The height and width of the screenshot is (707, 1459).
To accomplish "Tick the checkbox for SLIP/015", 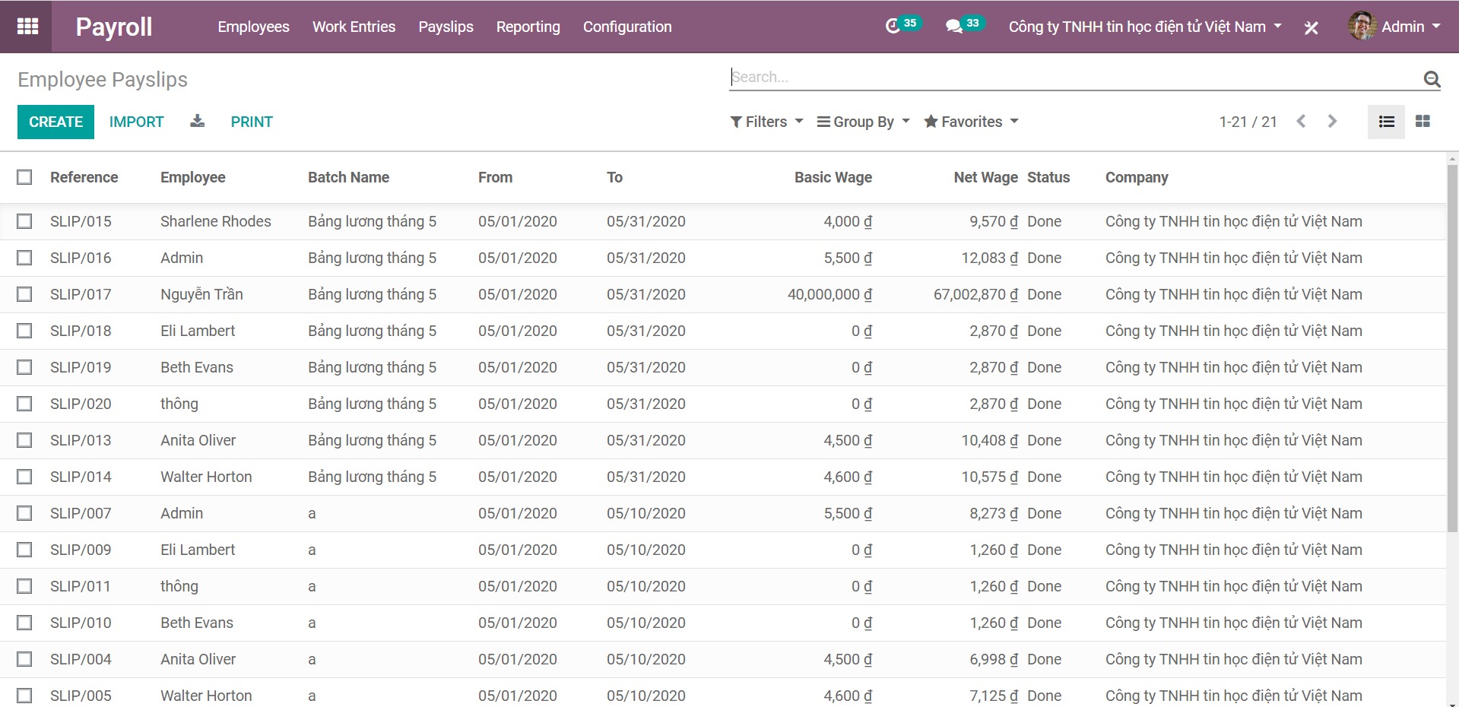I will (x=24, y=221).
